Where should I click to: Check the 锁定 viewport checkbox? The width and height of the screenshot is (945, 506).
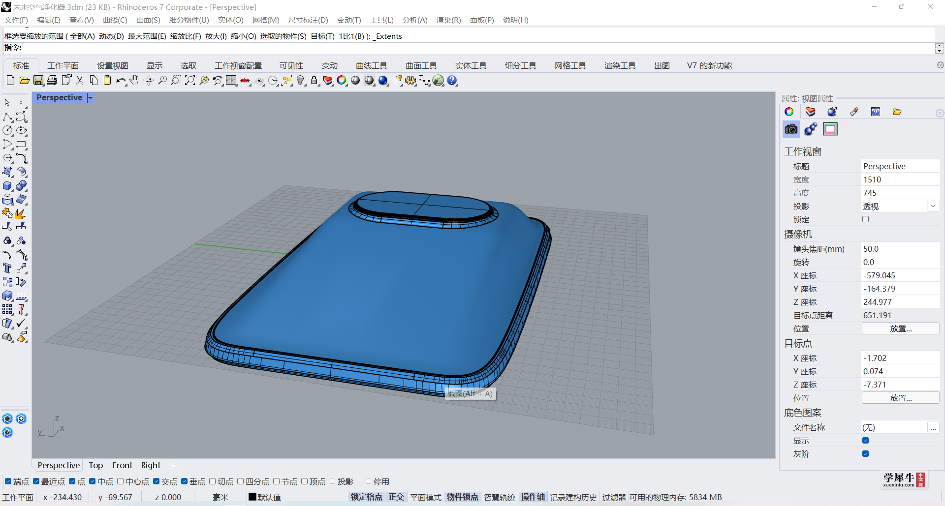pos(865,219)
